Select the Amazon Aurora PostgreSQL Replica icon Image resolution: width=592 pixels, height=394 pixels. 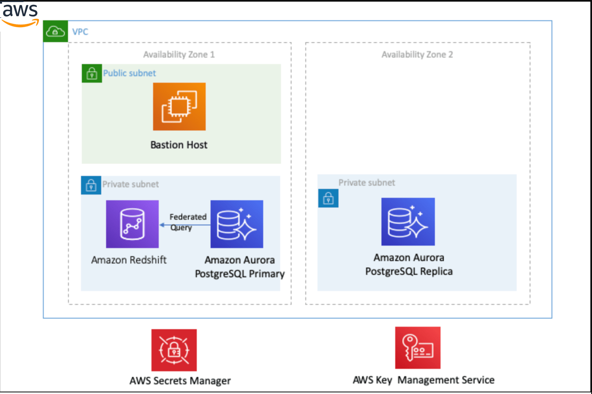pos(408,221)
